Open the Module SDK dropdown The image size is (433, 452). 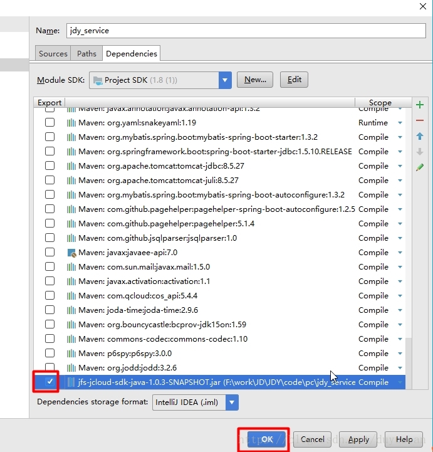tap(225, 80)
